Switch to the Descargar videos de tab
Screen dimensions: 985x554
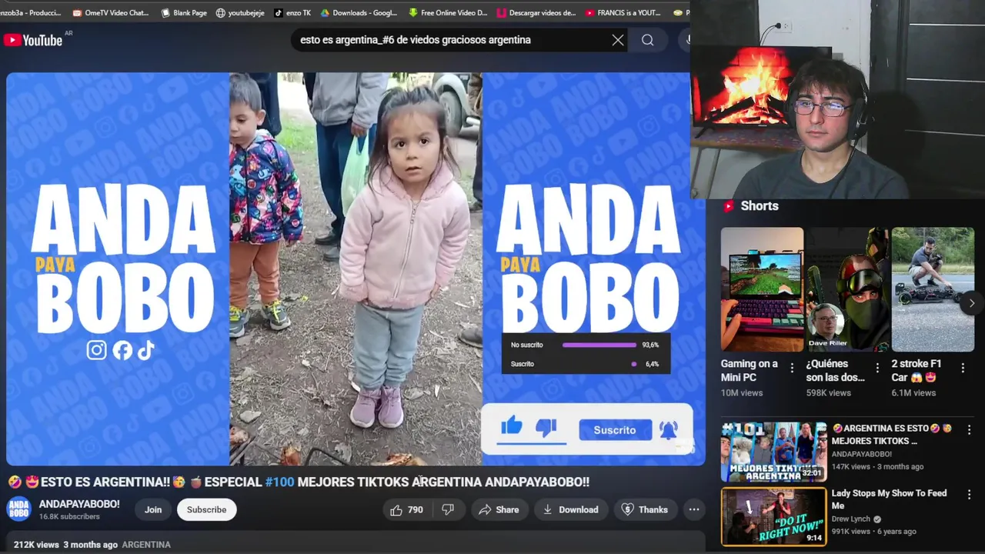(536, 12)
